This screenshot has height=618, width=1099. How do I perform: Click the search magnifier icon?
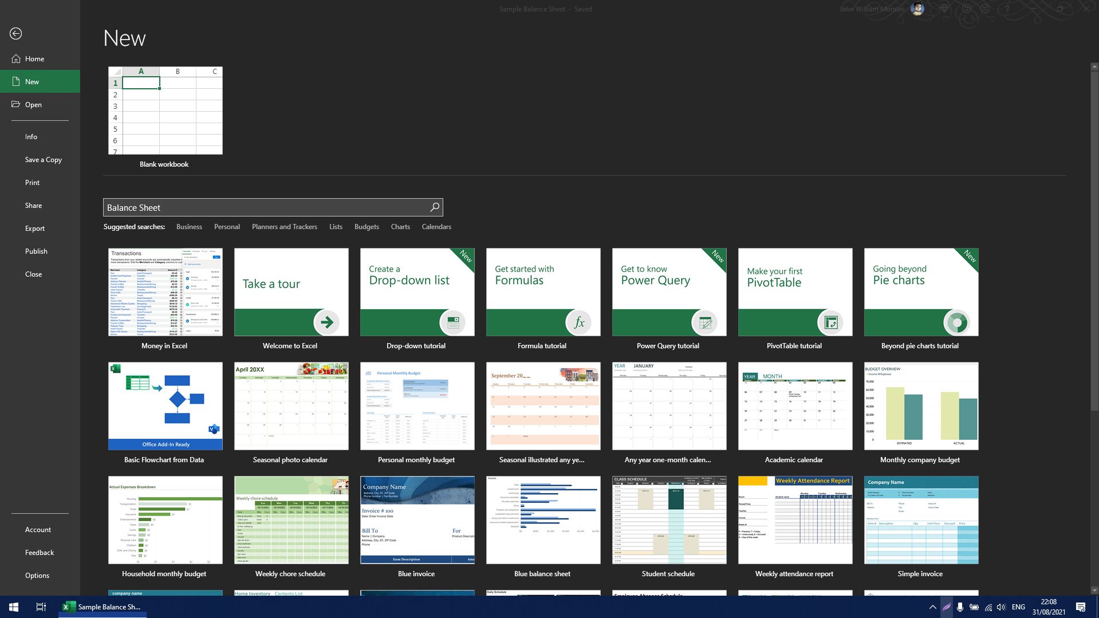(435, 207)
